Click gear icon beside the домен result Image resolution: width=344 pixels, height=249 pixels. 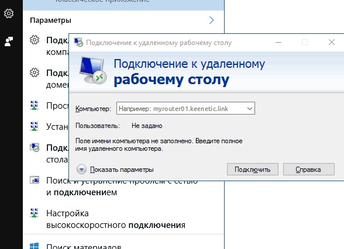tap(35, 72)
